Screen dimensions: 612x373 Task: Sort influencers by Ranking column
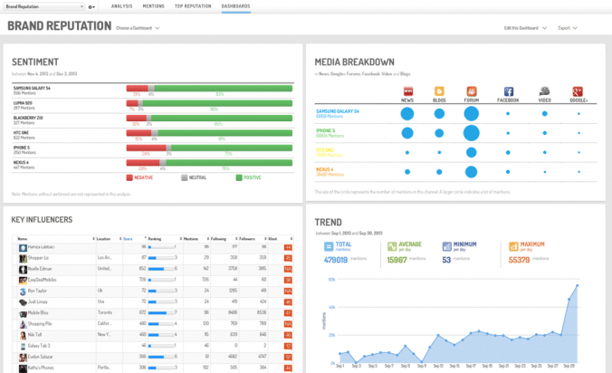click(165, 239)
